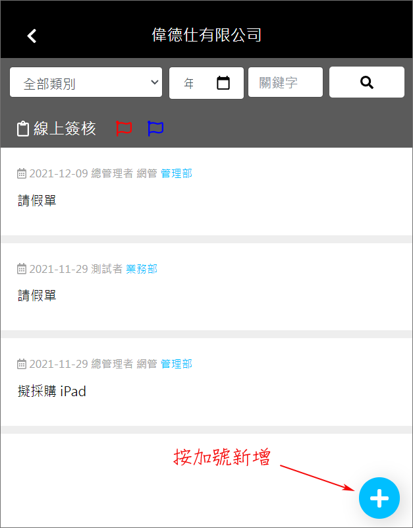Click the blue flag filter
The height and width of the screenshot is (528, 413).
(155, 129)
